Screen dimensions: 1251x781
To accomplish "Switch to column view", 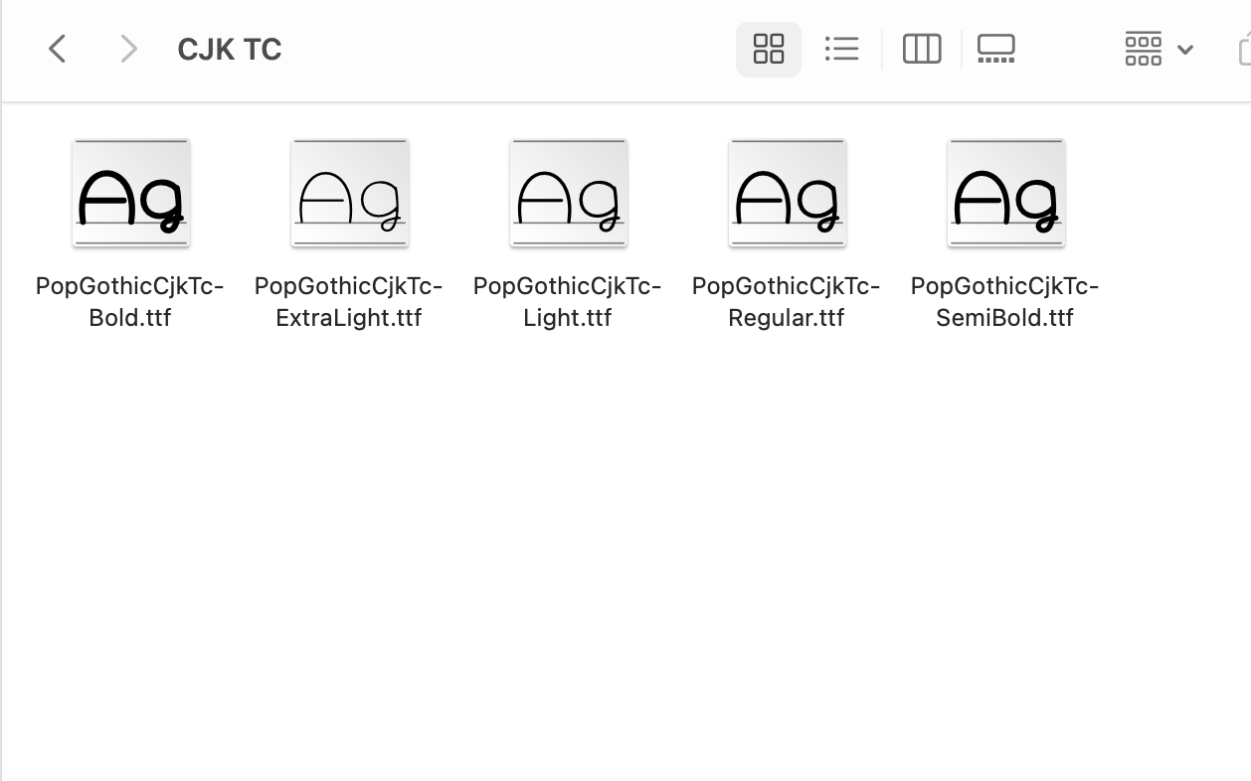I will (921, 49).
